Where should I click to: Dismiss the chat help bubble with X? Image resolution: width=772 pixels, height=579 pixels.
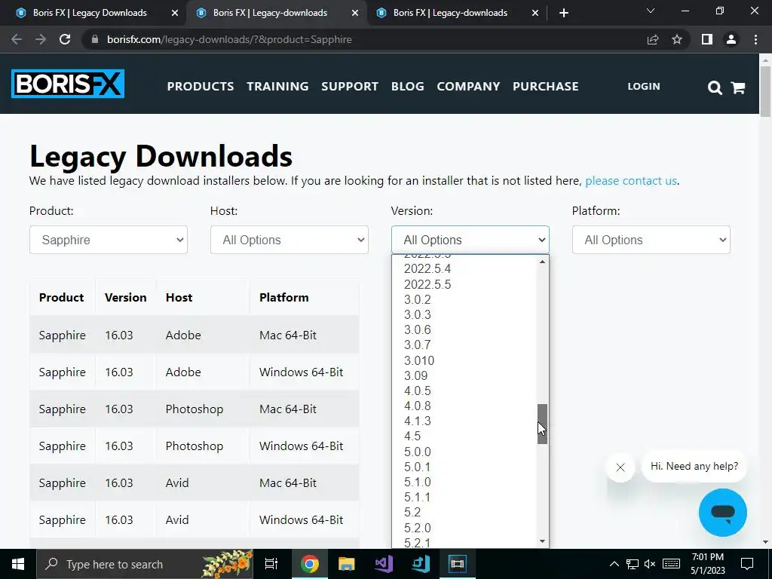click(x=620, y=467)
